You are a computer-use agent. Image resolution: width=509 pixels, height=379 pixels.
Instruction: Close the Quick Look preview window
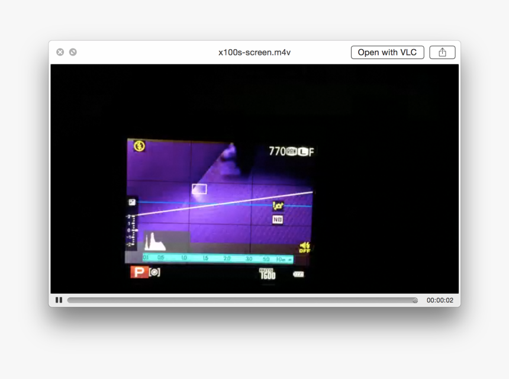point(60,52)
